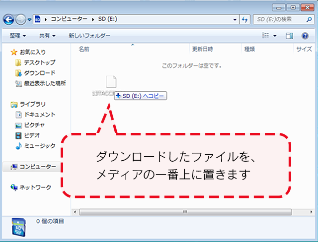Click the SD card icon in details pane
This screenshot has height=242, width=318.
click(19, 226)
